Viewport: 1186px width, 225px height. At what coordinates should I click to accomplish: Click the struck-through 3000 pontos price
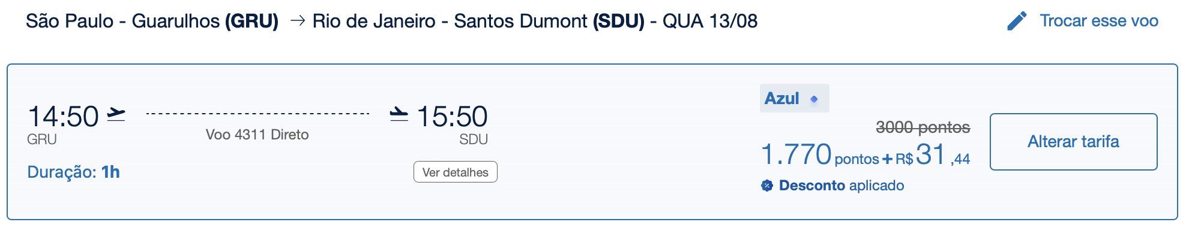click(x=923, y=127)
